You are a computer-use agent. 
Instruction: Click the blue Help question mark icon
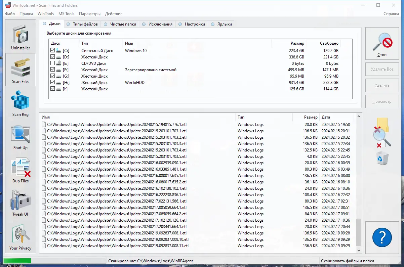pyautogui.click(x=382, y=237)
